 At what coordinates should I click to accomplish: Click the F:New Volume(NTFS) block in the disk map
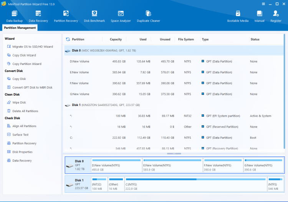(223, 165)
